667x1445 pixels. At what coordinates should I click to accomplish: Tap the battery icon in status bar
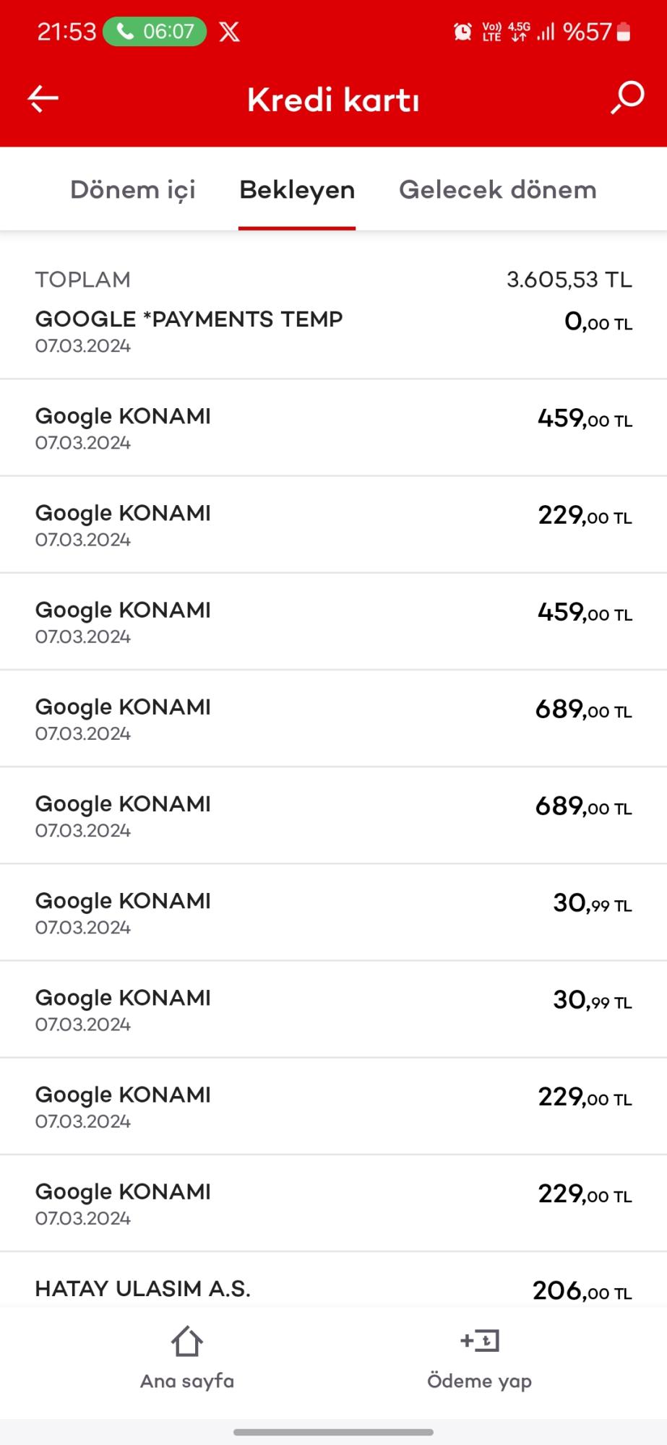pos(624,32)
